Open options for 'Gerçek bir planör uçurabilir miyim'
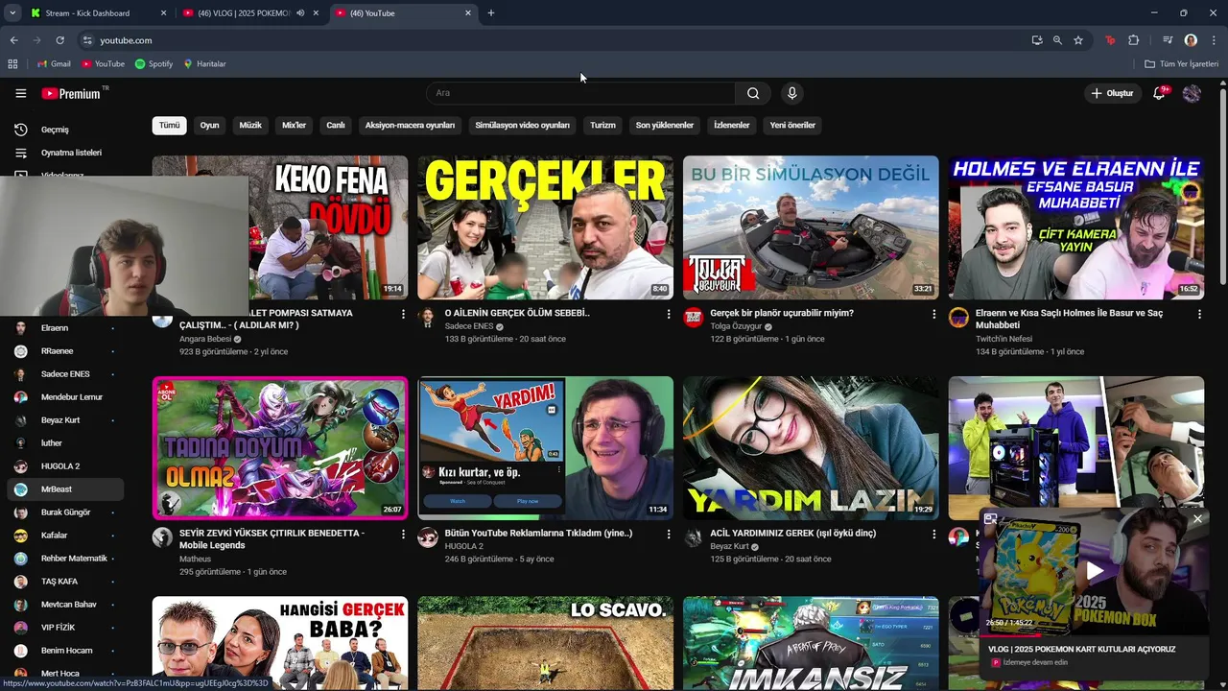The width and height of the screenshot is (1228, 691). [x=933, y=314]
